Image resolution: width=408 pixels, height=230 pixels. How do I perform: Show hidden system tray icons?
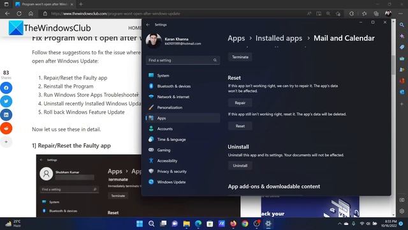(340, 224)
